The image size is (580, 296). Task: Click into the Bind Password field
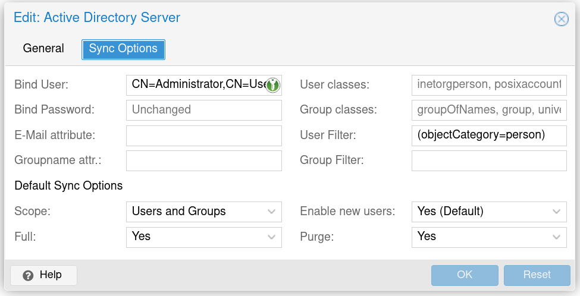click(203, 110)
